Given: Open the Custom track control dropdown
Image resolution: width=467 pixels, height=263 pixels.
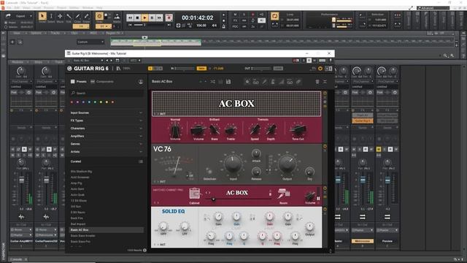Looking at the screenshot, I should click(x=90, y=42).
